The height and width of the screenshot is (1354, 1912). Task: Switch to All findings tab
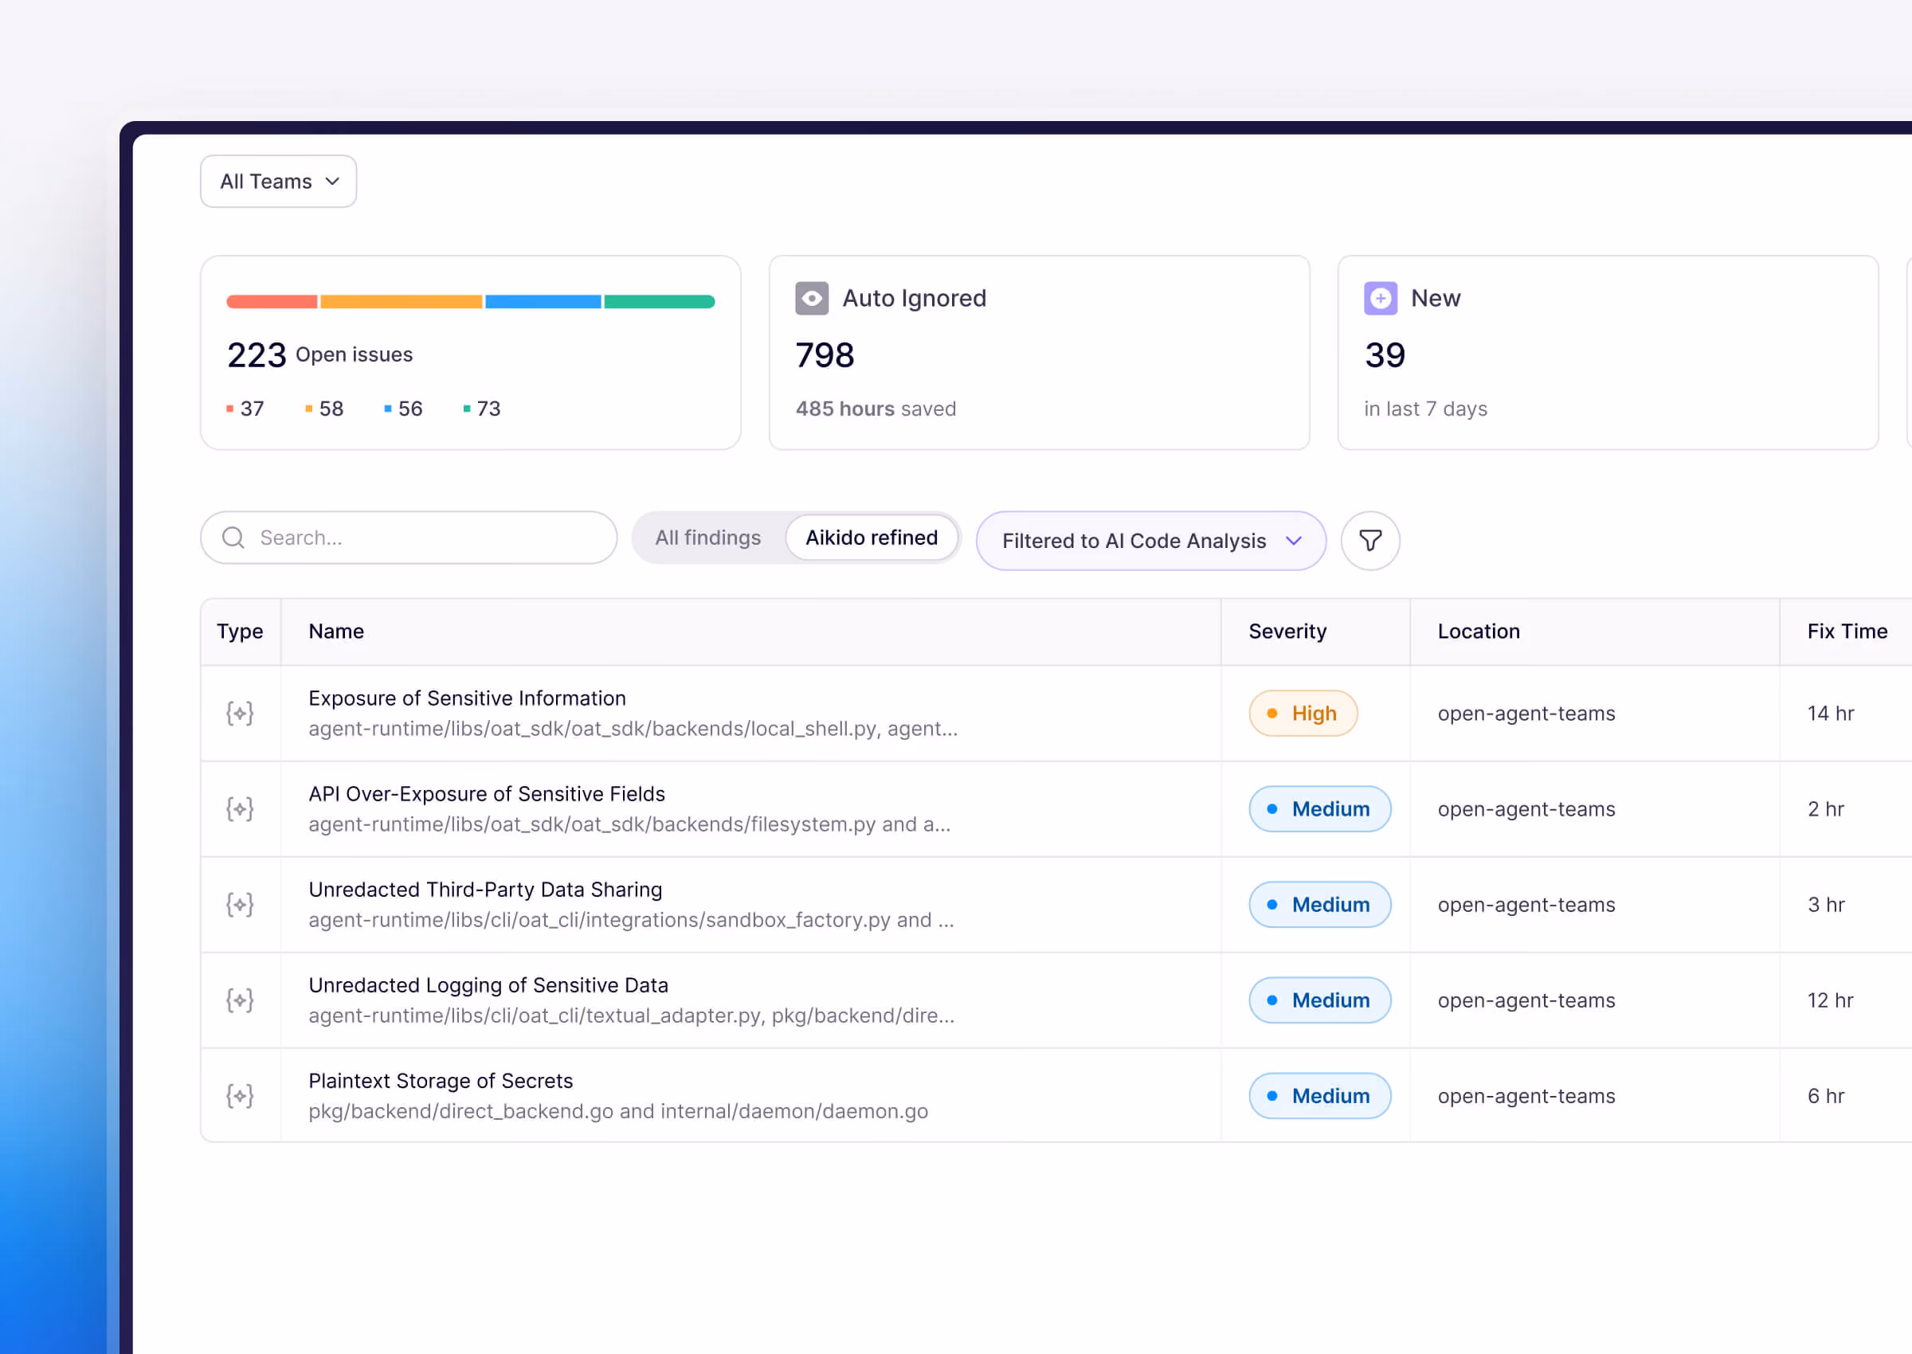point(708,538)
